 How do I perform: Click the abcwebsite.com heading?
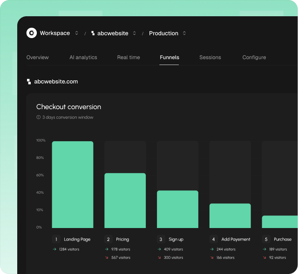pos(56,82)
